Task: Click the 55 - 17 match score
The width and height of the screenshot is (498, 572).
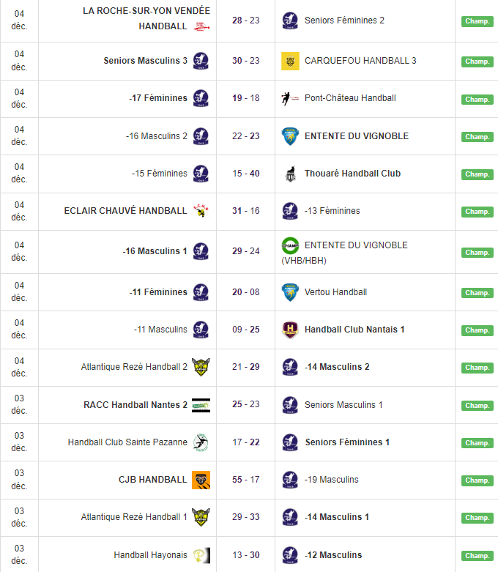Action: click(x=246, y=480)
